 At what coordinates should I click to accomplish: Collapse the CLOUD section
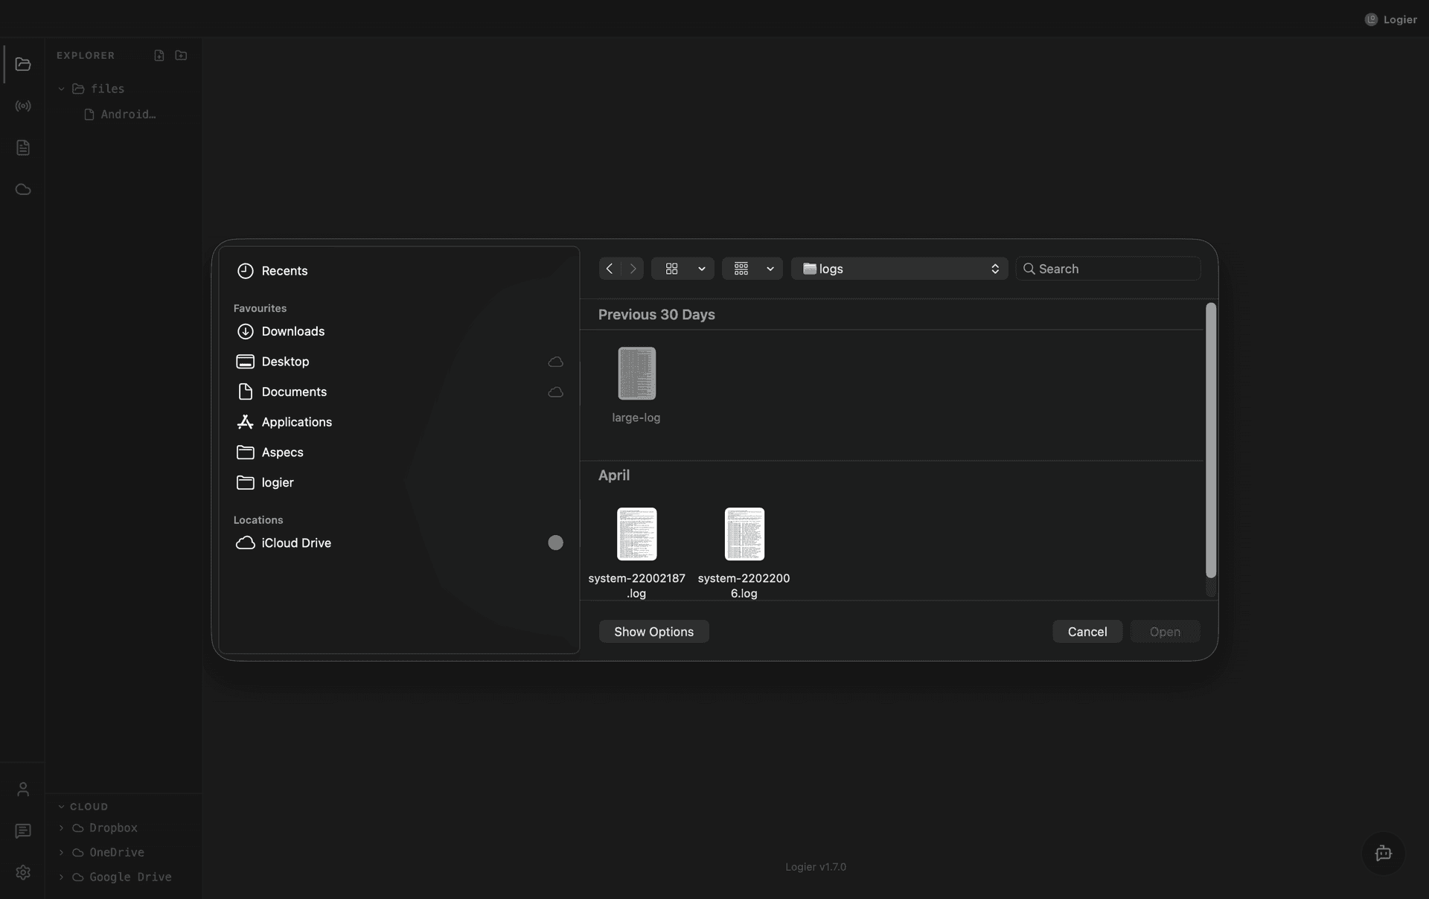tap(61, 807)
